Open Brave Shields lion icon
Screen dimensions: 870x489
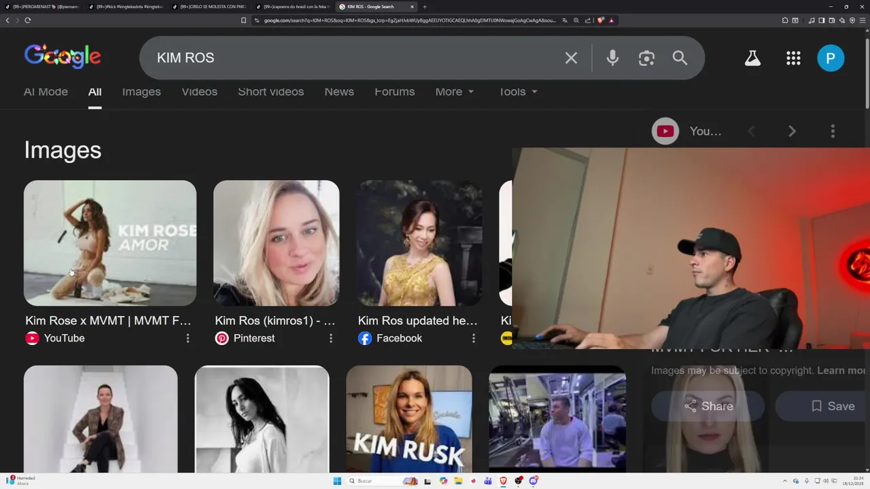click(x=601, y=20)
